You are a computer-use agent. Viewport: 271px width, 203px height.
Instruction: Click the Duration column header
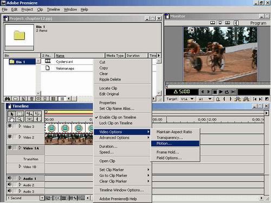[137, 56]
